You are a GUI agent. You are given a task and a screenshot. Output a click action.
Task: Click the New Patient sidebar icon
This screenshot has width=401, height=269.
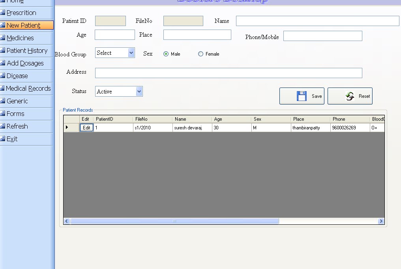tap(3, 25)
